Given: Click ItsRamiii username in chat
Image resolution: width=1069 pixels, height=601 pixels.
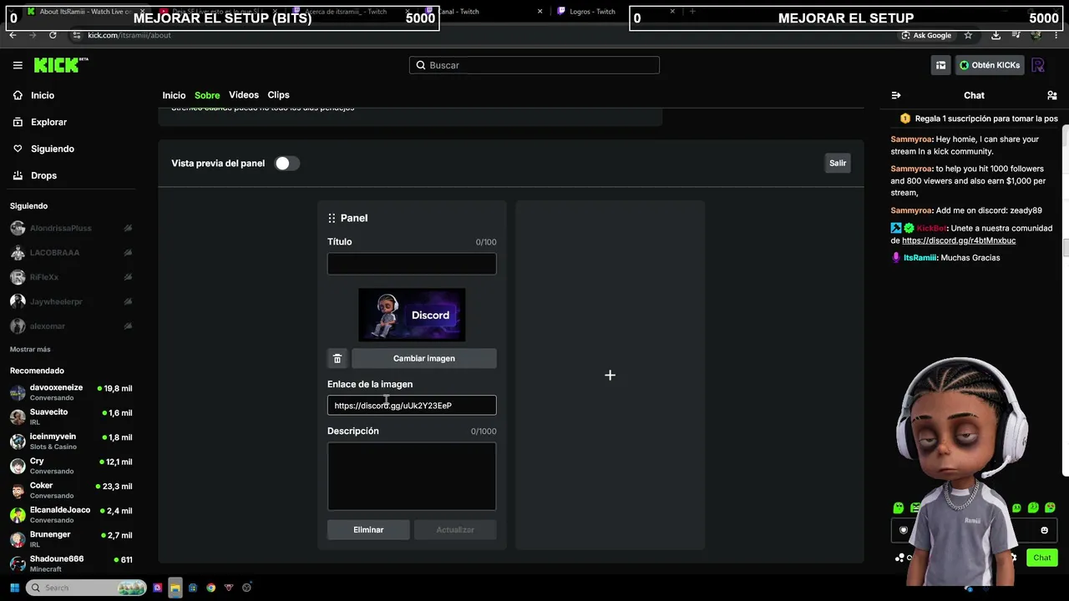Looking at the screenshot, I should point(920,258).
